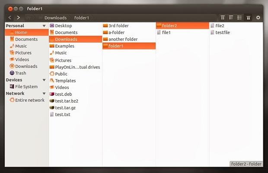
Task: Click the Templates folder icon
Action: coord(52,81)
